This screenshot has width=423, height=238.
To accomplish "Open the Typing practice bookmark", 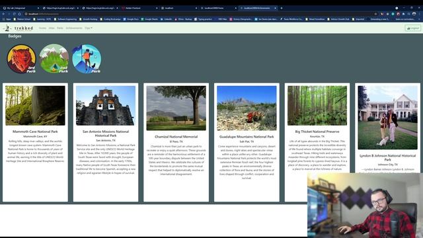I will 203,19.
